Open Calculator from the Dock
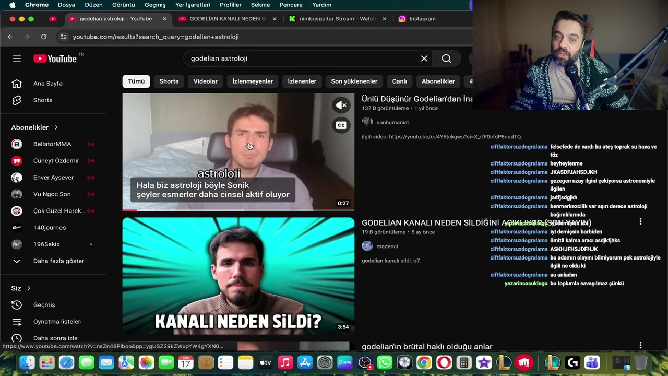This screenshot has width=668, height=376. click(464, 362)
